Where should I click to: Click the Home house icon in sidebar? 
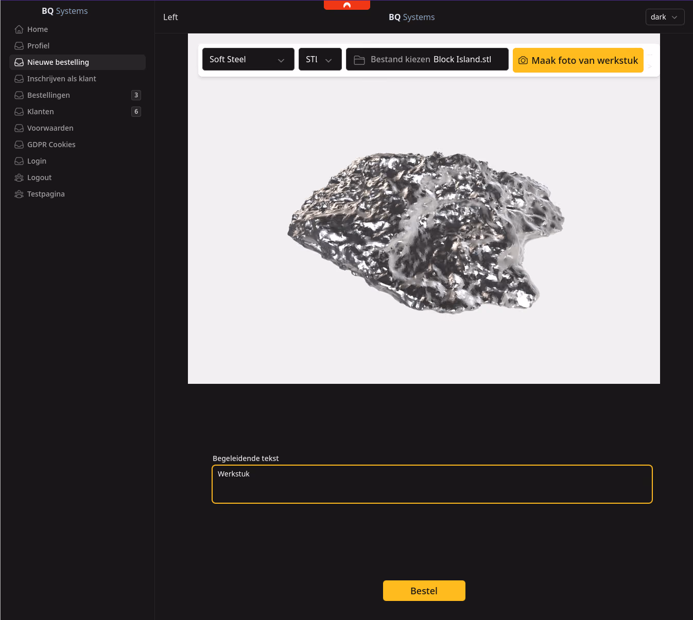tap(19, 29)
